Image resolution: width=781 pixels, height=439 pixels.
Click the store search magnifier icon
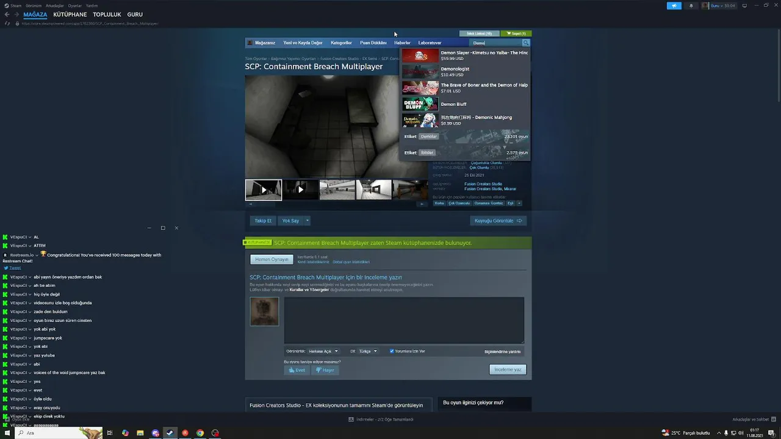526,43
